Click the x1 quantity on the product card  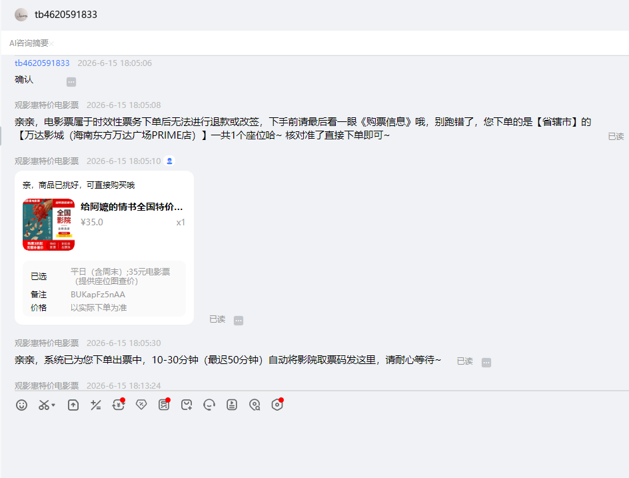(181, 223)
